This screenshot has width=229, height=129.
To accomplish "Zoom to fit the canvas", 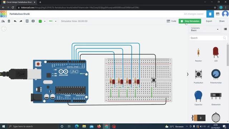I will pyautogui.click(x=4, y=29).
